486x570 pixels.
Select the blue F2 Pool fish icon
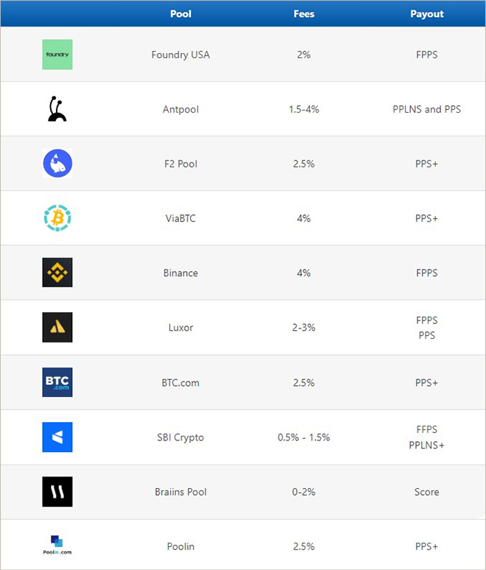click(x=57, y=163)
